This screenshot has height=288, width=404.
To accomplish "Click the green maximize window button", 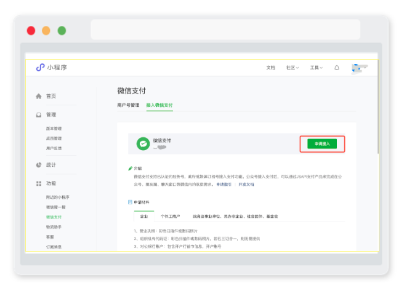I will 62,31.
